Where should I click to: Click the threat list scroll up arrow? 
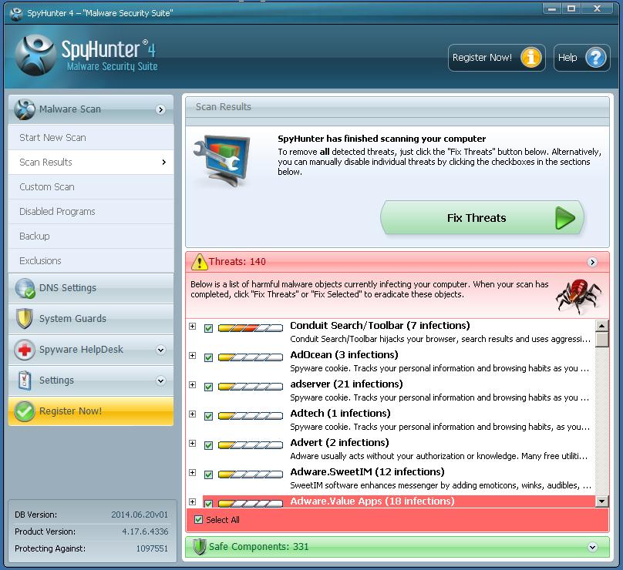pyautogui.click(x=602, y=326)
